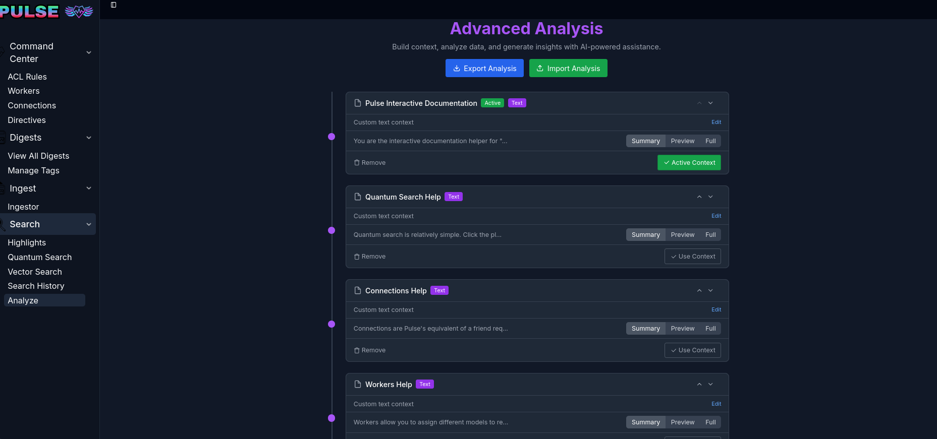Move Pulse Interactive Documentation down with arrow

(710, 103)
